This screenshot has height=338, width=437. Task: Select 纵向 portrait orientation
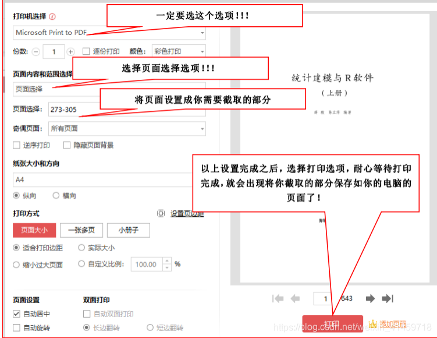tap(16, 195)
